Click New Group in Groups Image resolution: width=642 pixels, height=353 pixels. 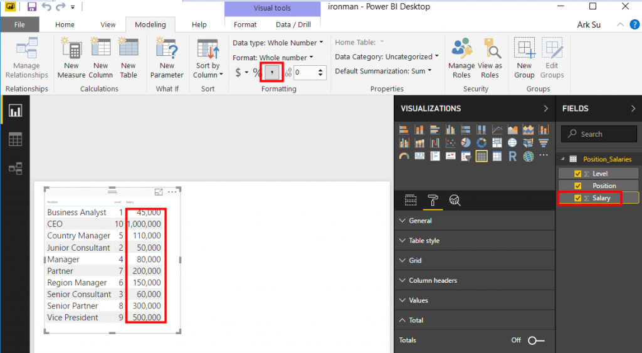(524, 58)
